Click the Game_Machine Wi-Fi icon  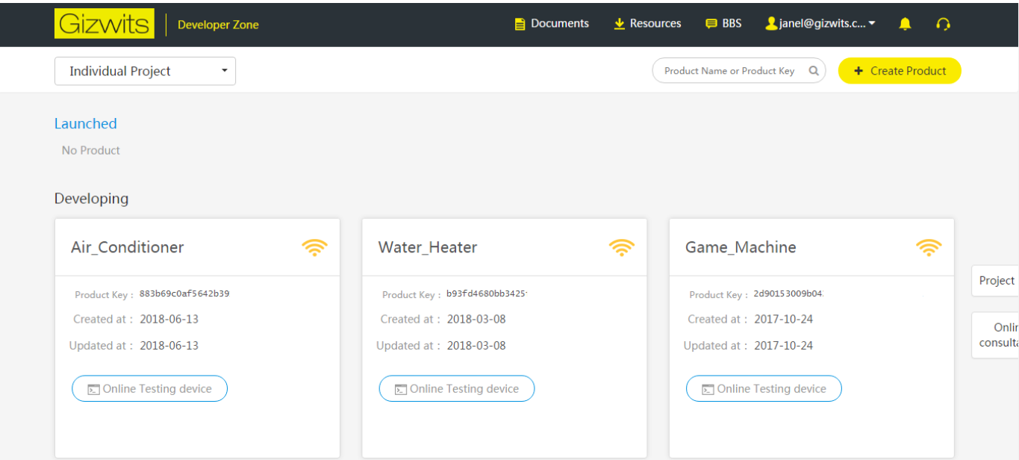929,247
